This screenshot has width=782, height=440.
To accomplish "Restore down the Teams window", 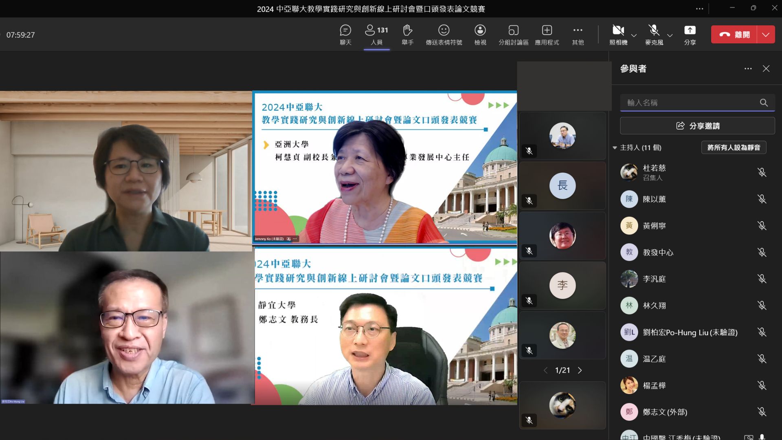I will coord(753,8).
